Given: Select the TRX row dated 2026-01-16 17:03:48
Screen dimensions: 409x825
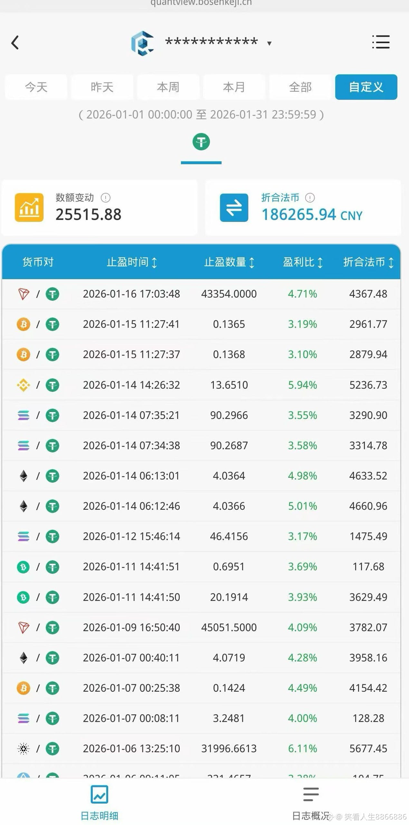Looking at the screenshot, I should (201, 294).
